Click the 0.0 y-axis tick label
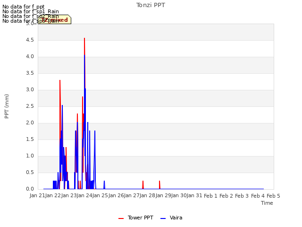Screen dimensions: 302x227 pyautogui.click(x=30, y=189)
